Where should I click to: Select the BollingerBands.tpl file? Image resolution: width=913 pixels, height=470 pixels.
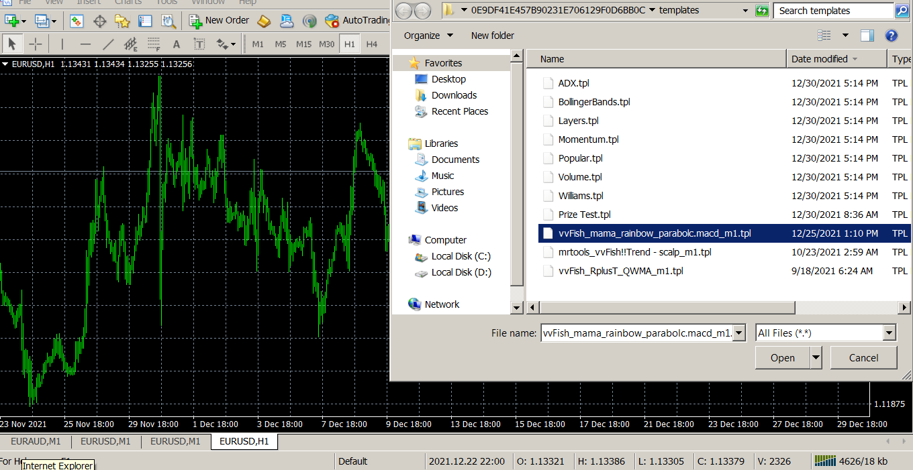[593, 102]
